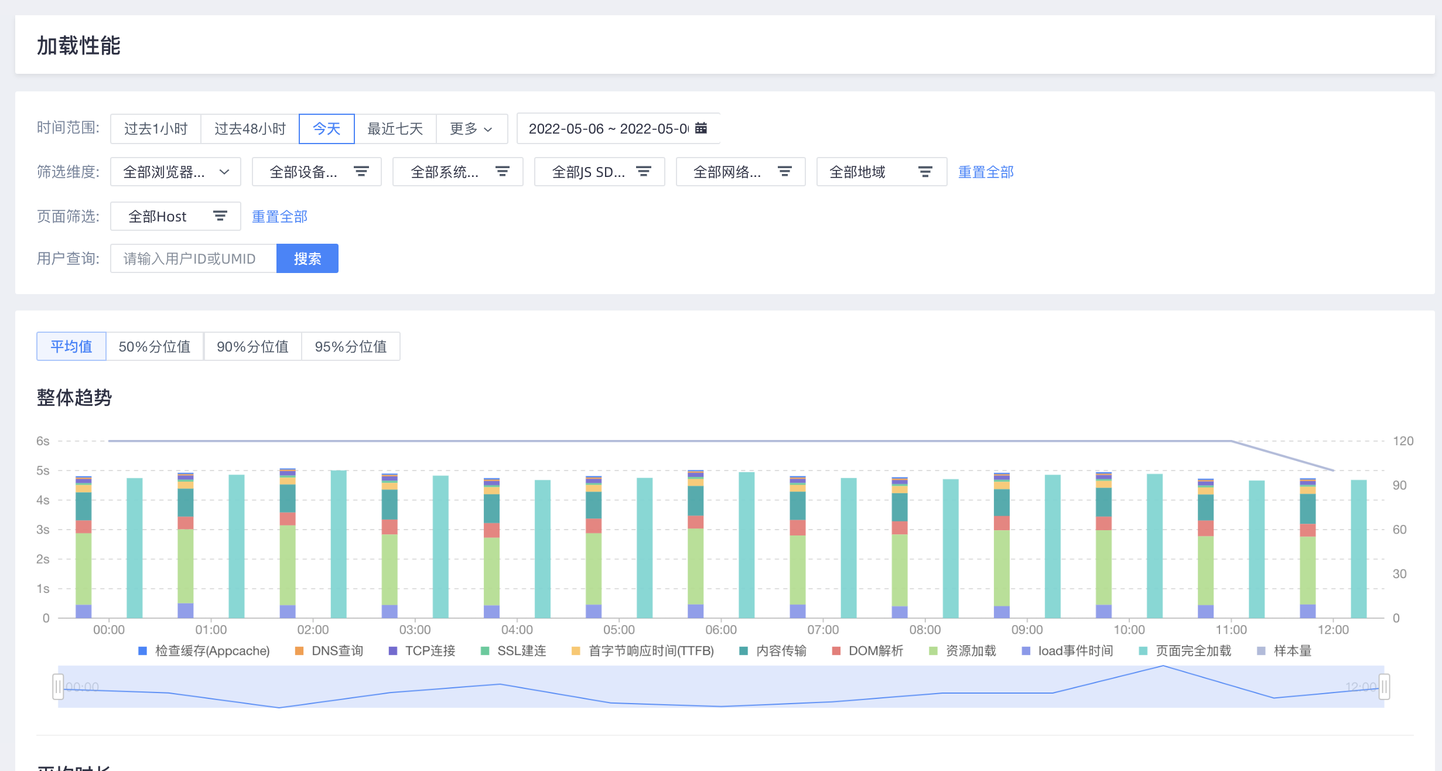Open the 全部系统 filter selector
The height and width of the screenshot is (771, 1442).
458,172
